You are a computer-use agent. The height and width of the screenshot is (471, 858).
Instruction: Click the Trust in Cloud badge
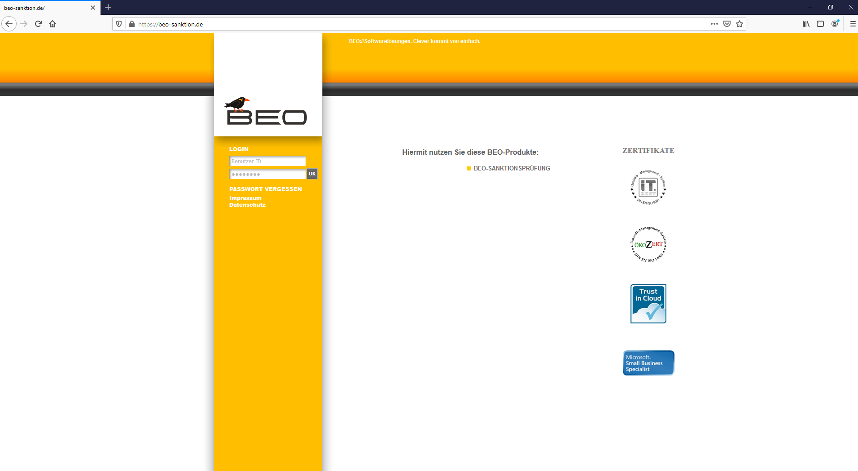648,303
